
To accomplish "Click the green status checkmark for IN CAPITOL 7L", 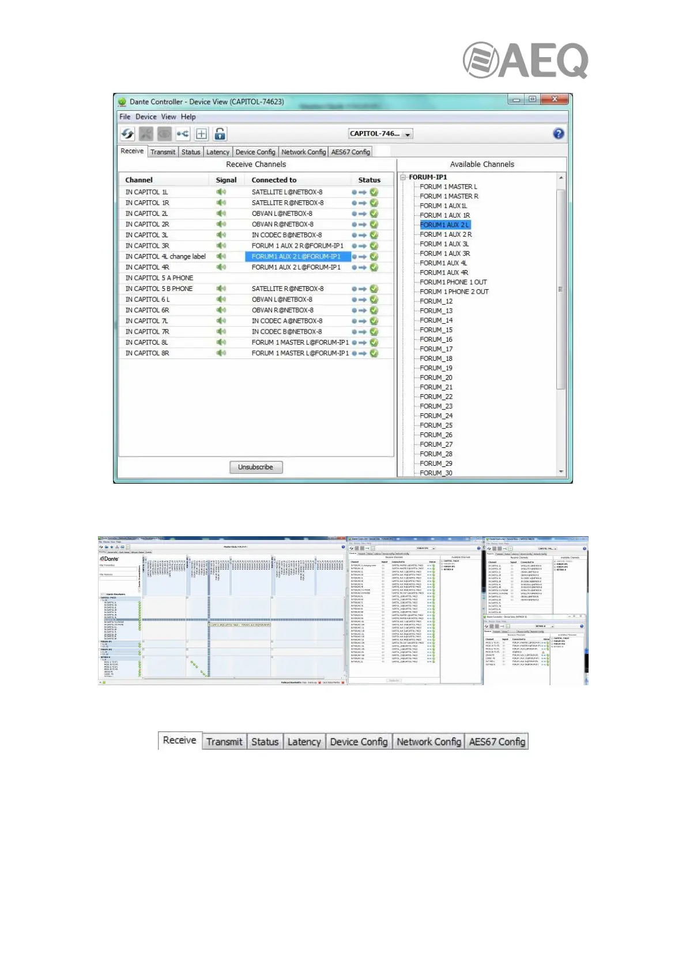I will point(374,321).
